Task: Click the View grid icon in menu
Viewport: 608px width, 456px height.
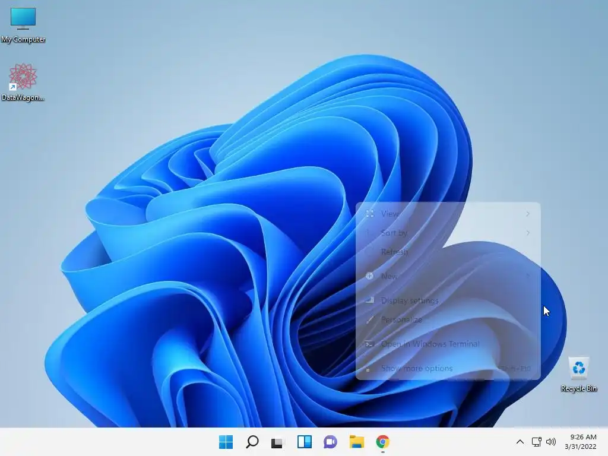Action: point(370,214)
